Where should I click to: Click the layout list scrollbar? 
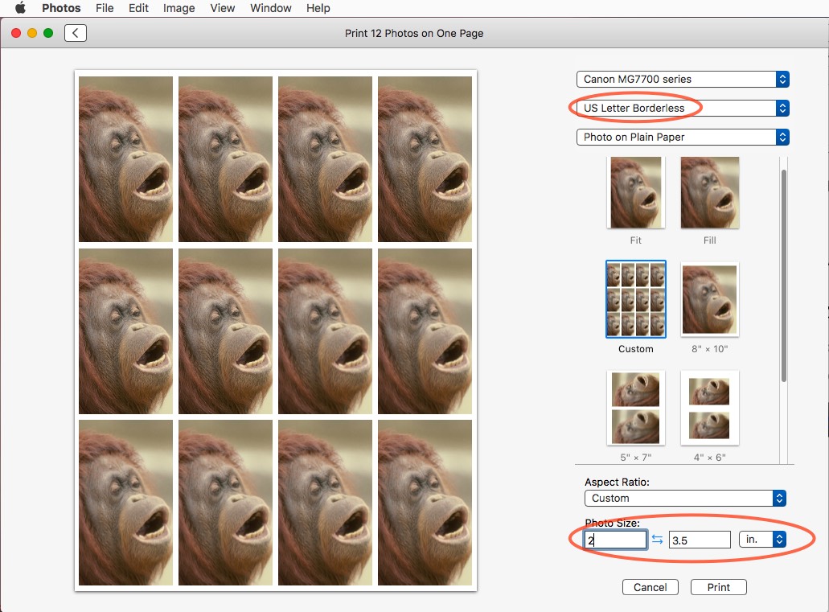783,276
